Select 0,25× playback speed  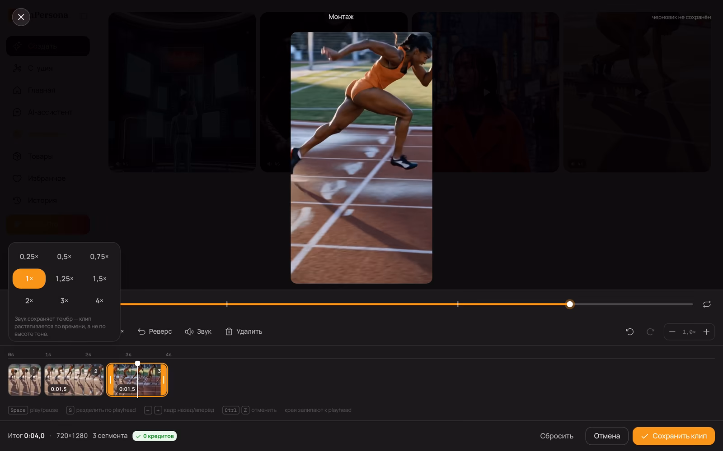point(29,257)
